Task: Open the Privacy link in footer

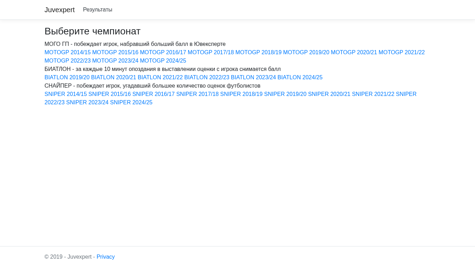Action: pyautogui.click(x=106, y=257)
